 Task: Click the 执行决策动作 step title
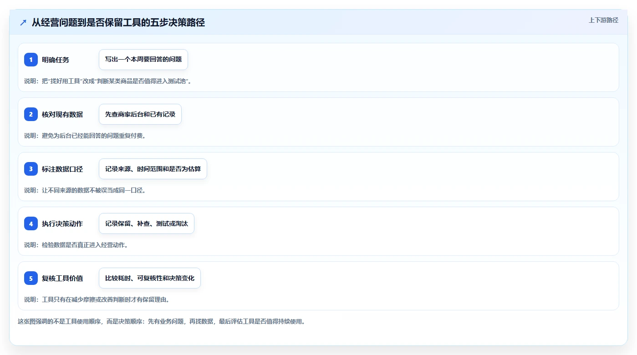[x=62, y=223]
